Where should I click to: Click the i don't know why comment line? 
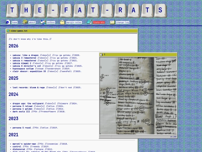30,39
